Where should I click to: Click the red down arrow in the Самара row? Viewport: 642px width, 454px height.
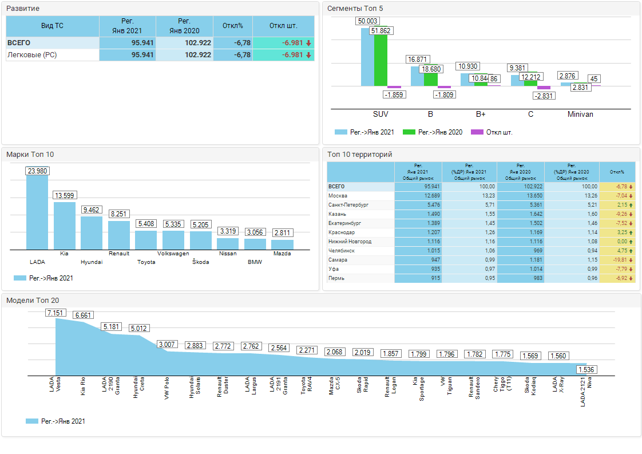pyautogui.click(x=630, y=260)
